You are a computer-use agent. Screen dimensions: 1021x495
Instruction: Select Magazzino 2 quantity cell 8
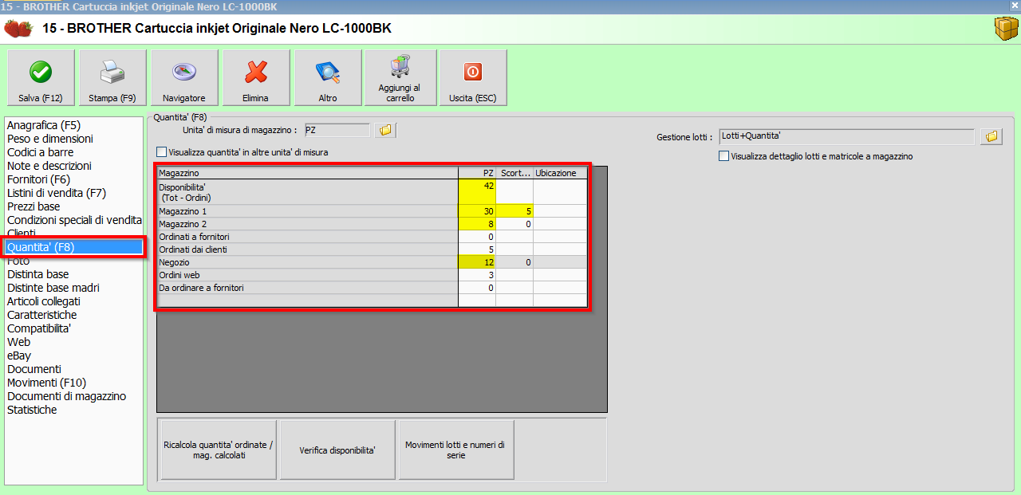coord(477,224)
